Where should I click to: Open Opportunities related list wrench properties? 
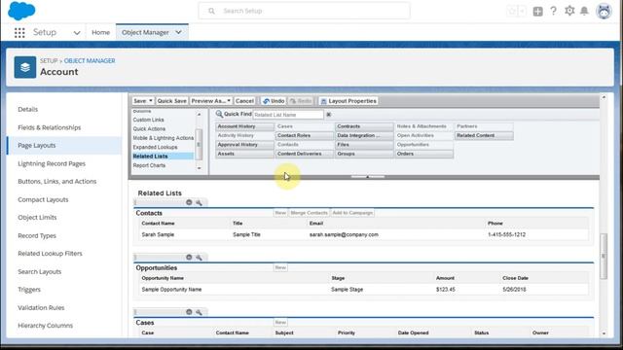(199, 257)
